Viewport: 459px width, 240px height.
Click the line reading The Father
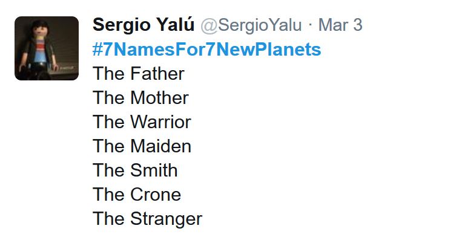(139, 73)
